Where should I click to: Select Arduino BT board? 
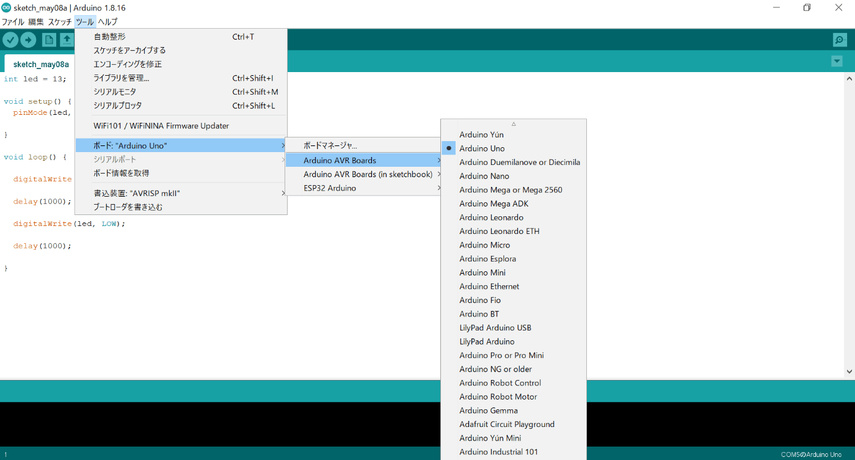pyautogui.click(x=514, y=314)
